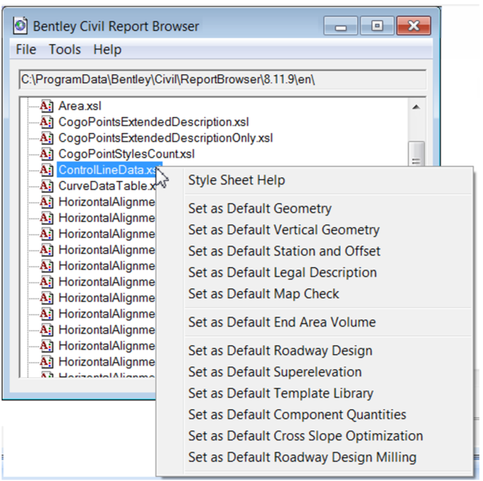The width and height of the screenshot is (483, 481).
Task: Select Set as Default Legal Description
Action: [x=282, y=272]
